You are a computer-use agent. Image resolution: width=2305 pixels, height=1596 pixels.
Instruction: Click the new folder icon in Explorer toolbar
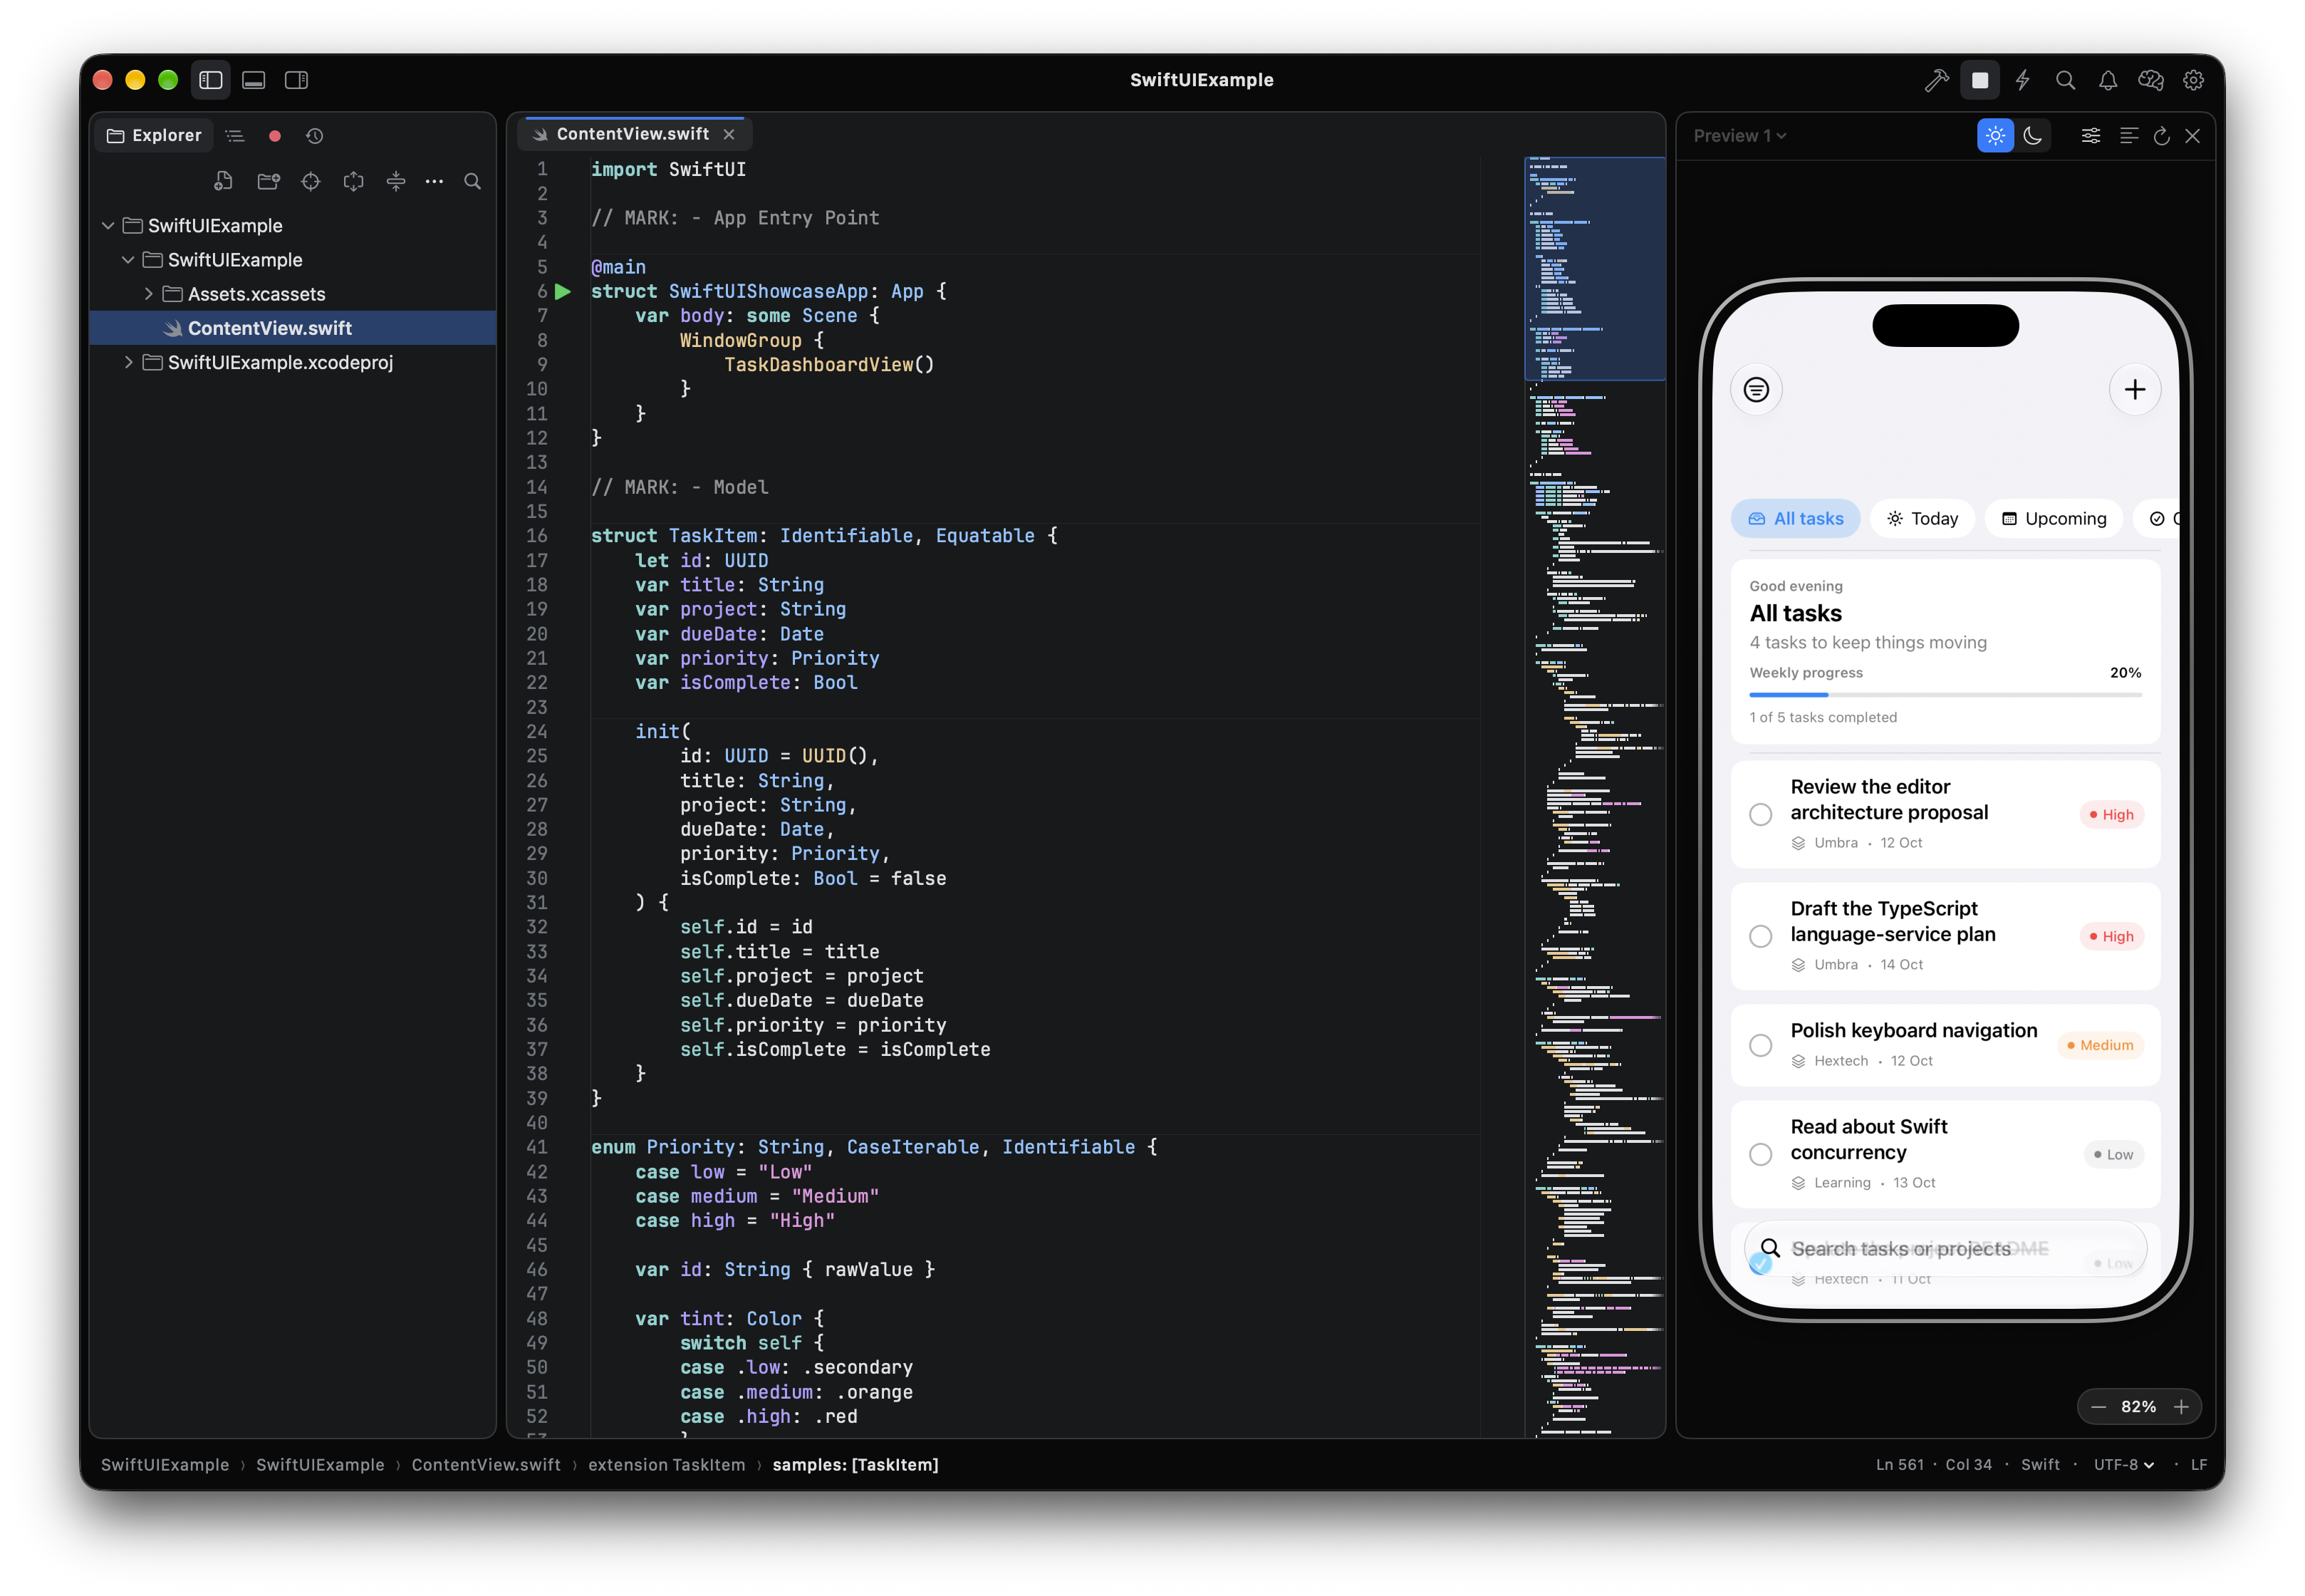[x=268, y=181]
